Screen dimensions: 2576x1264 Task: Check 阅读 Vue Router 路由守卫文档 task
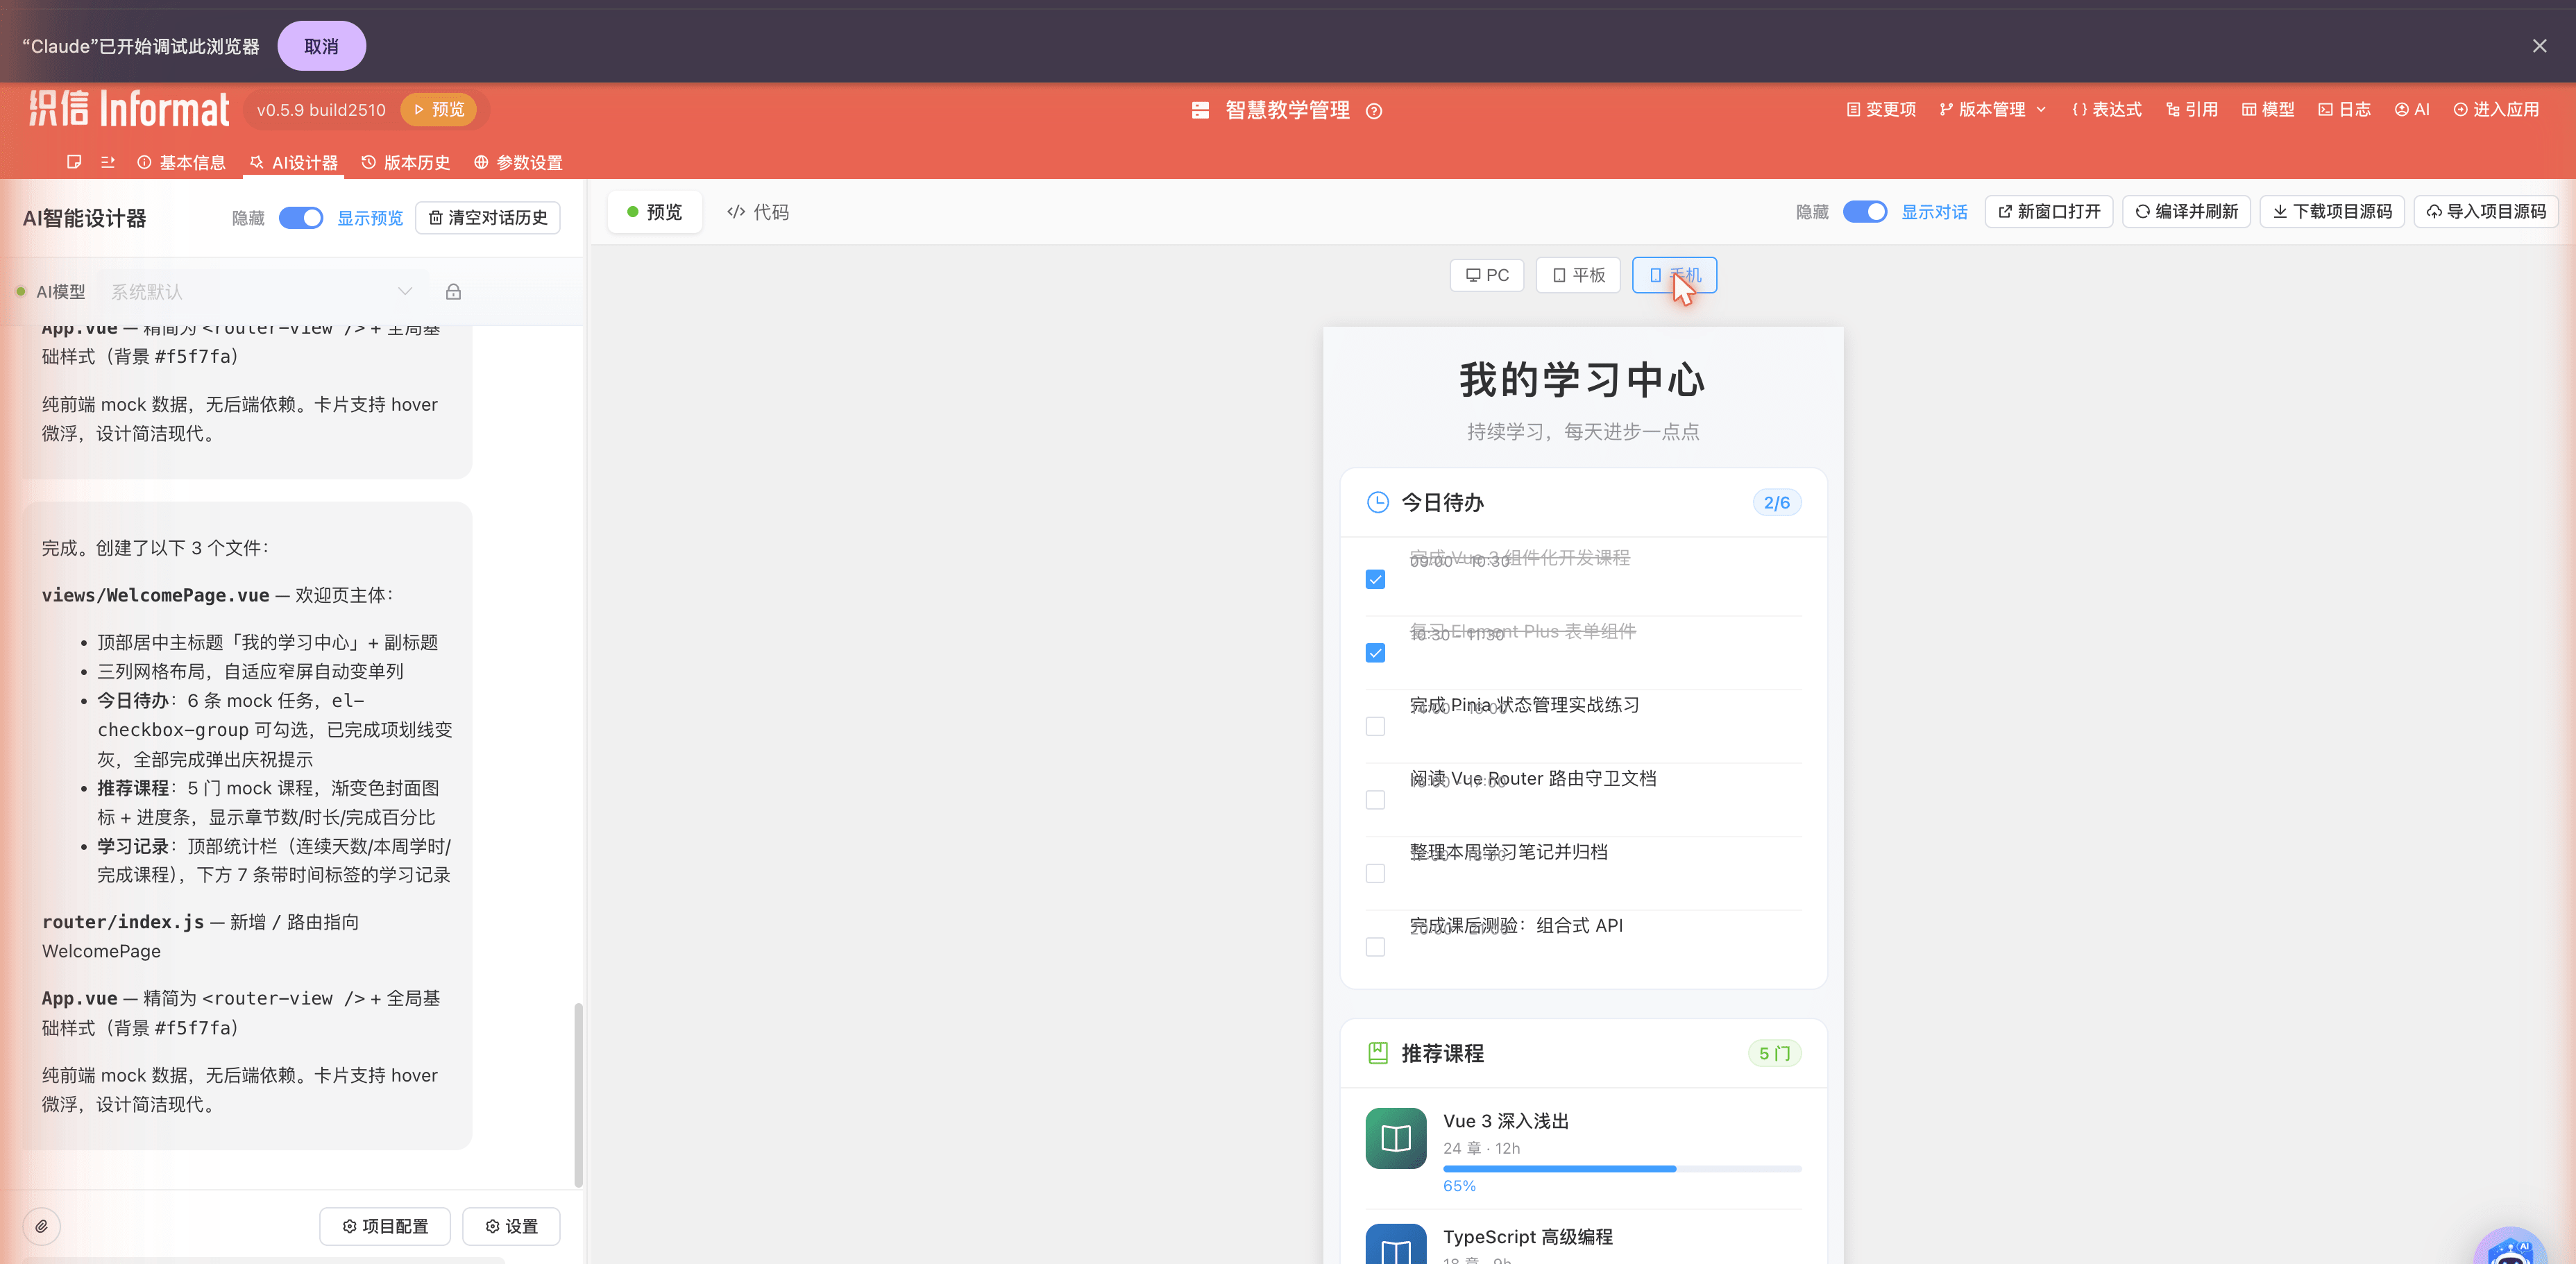(x=1375, y=800)
